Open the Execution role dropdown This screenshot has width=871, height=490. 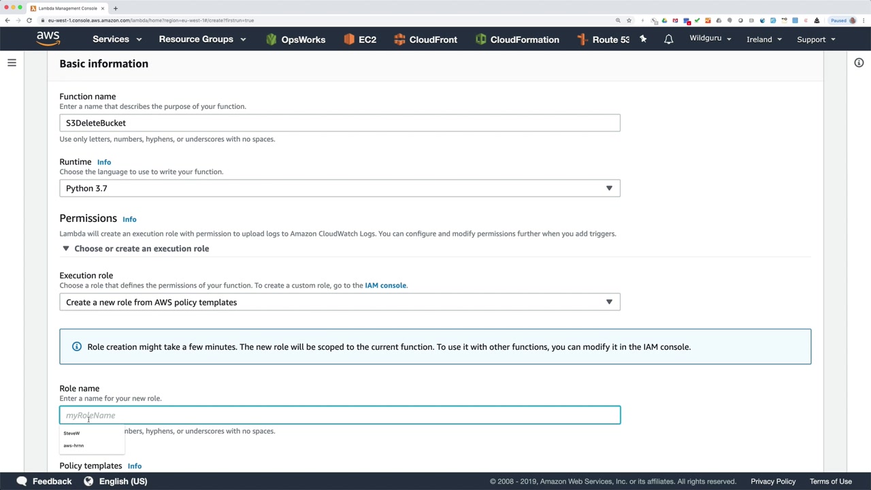click(x=340, y=302)
